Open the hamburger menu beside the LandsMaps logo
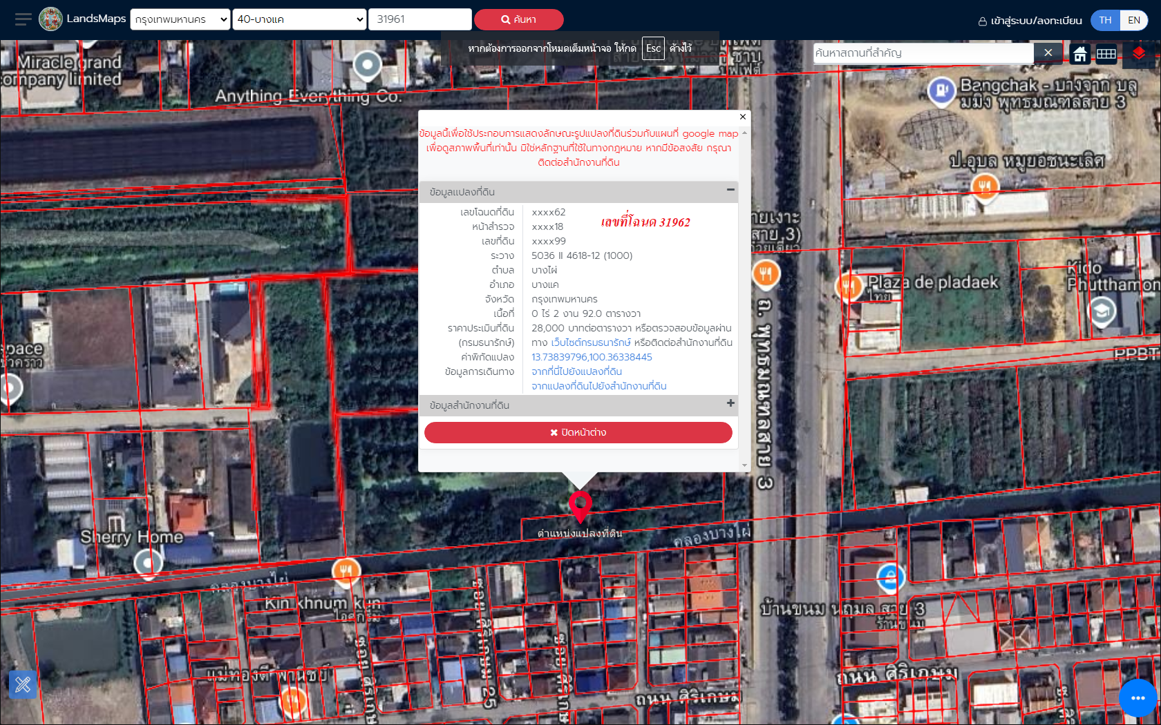The width and height of the screenshot is (1161, 725). [23, 19]
